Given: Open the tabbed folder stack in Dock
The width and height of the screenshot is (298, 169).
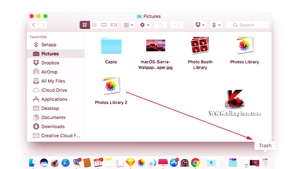Looking at the screenshot, I should [233, 162].
